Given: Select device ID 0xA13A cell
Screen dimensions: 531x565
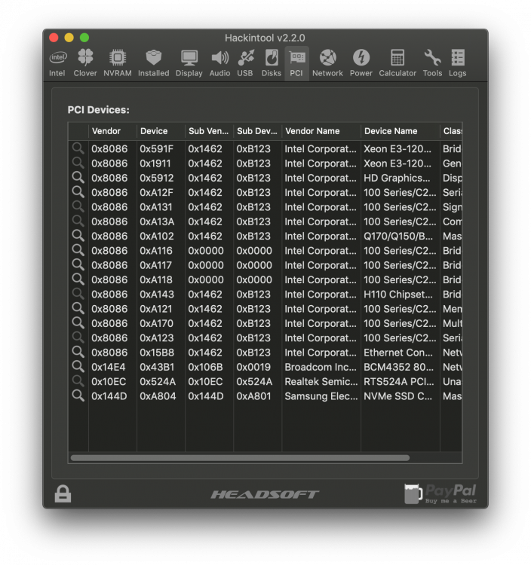Looking at the screenshot, I should (x=157, y=221).
